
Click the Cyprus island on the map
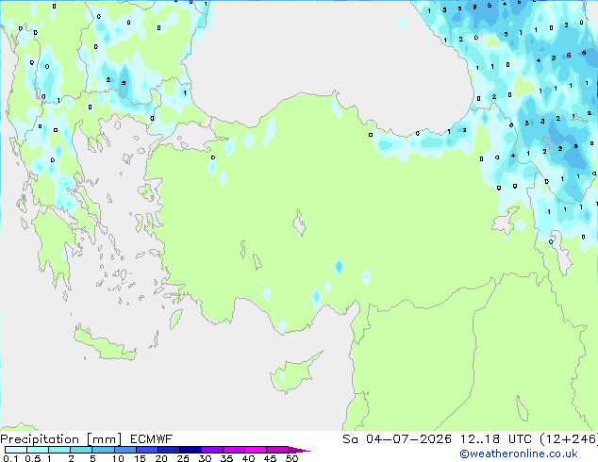293,373
